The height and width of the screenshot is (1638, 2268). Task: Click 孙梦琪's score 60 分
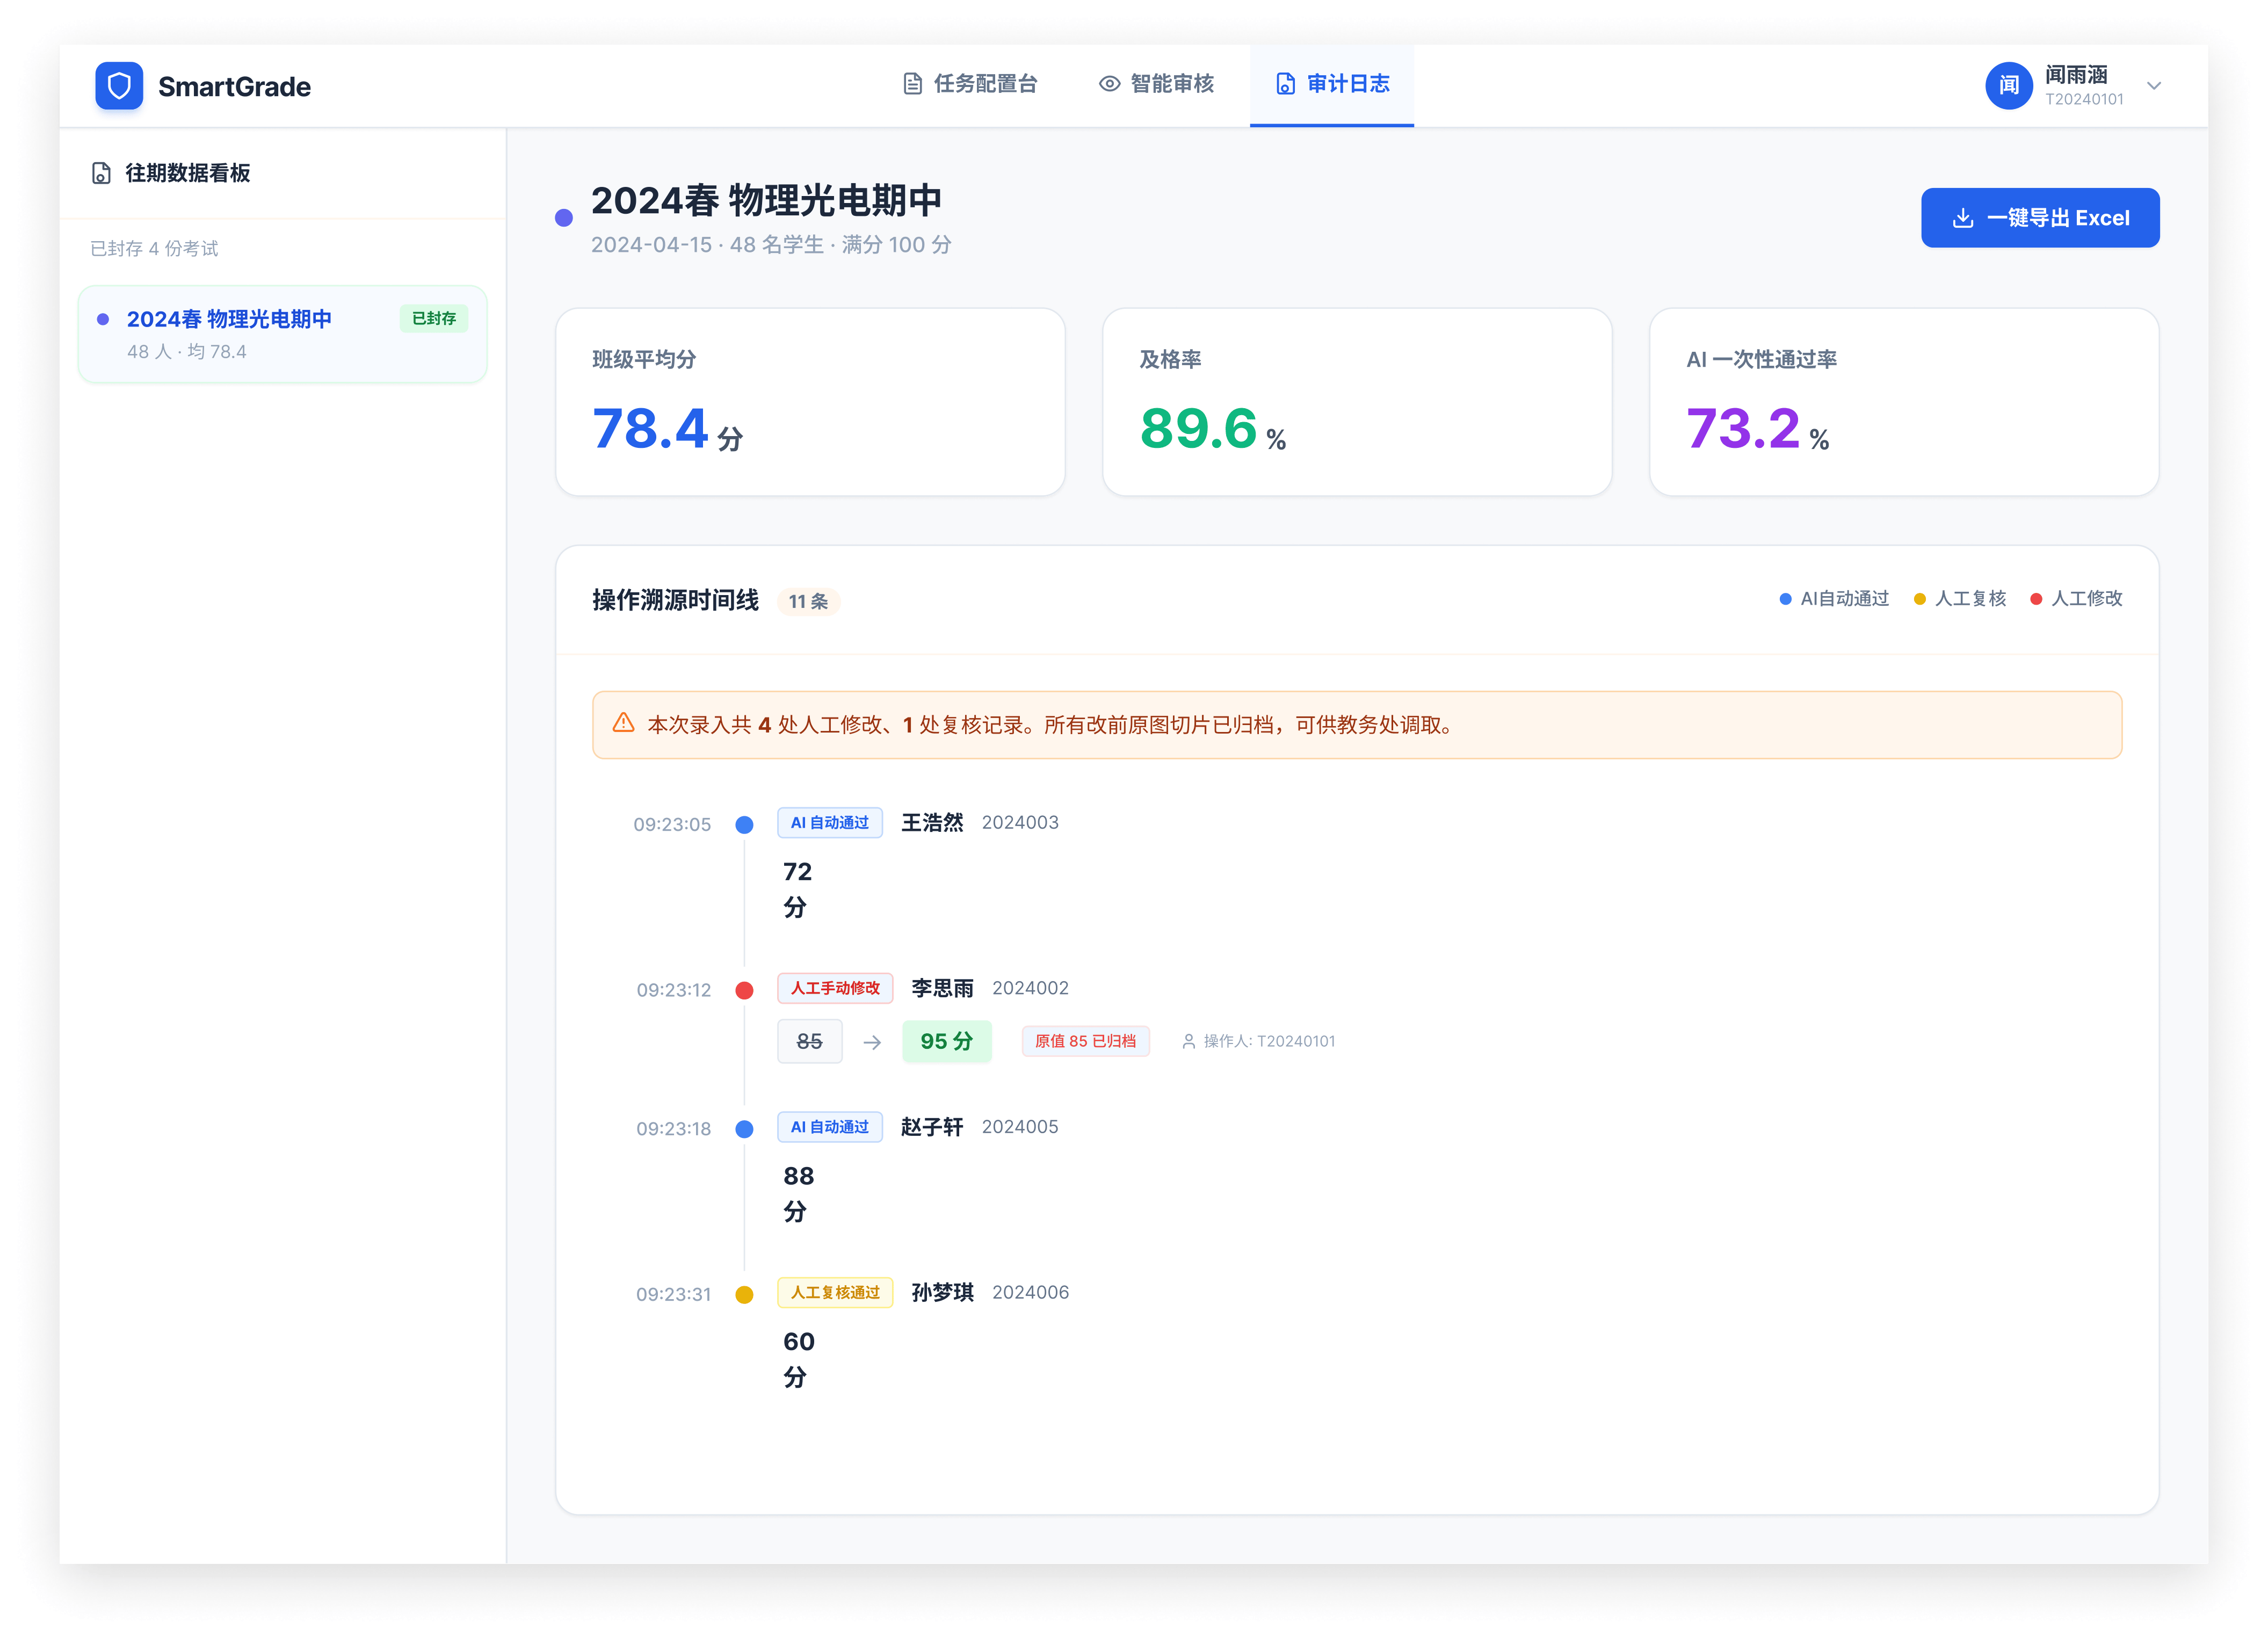pyautogui.click(x=798, y=1359)
